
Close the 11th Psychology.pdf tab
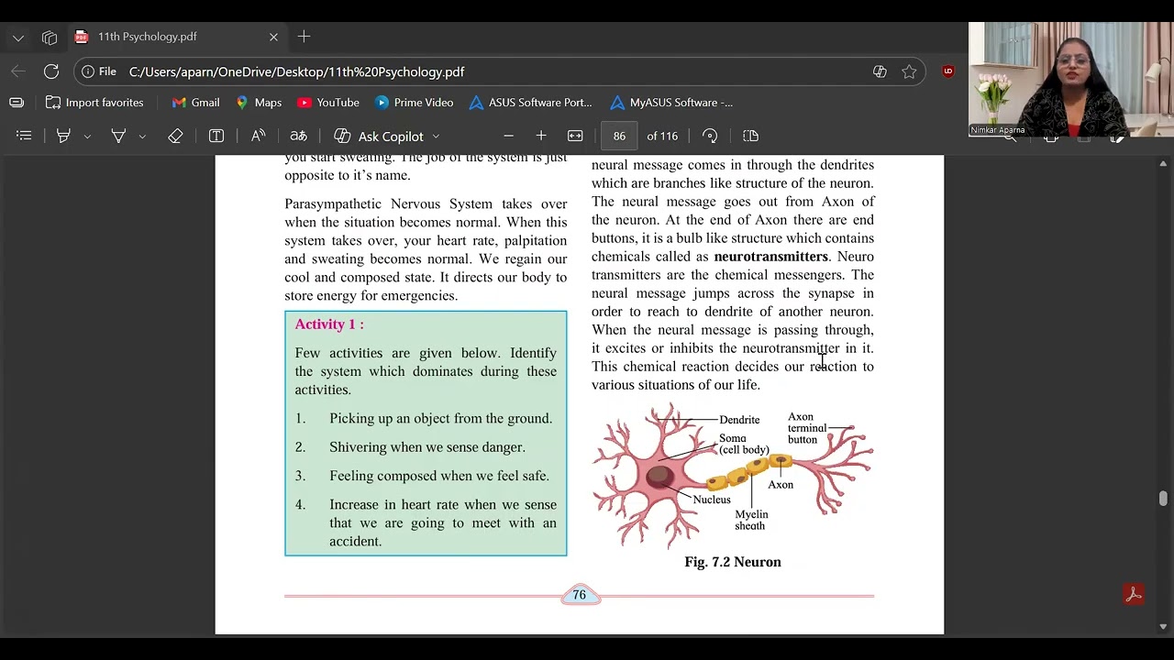(x=273, y=37)
